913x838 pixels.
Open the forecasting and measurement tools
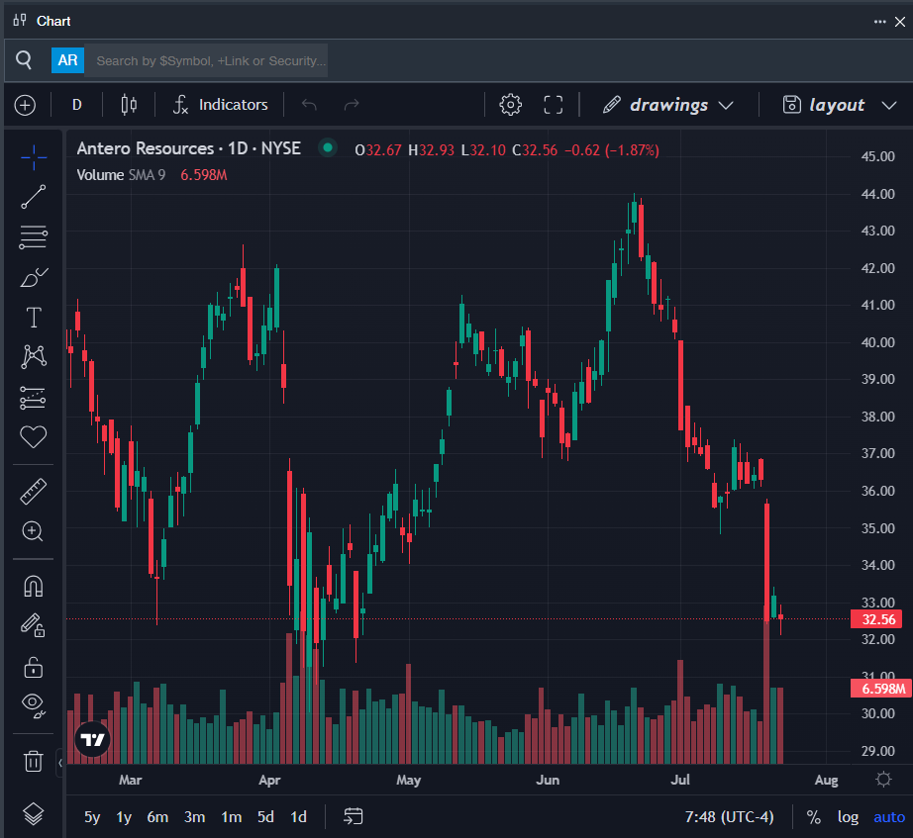coord(34,398)
